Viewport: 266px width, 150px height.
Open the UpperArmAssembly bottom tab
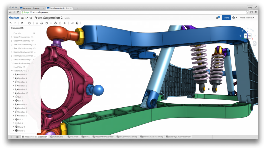104,136
